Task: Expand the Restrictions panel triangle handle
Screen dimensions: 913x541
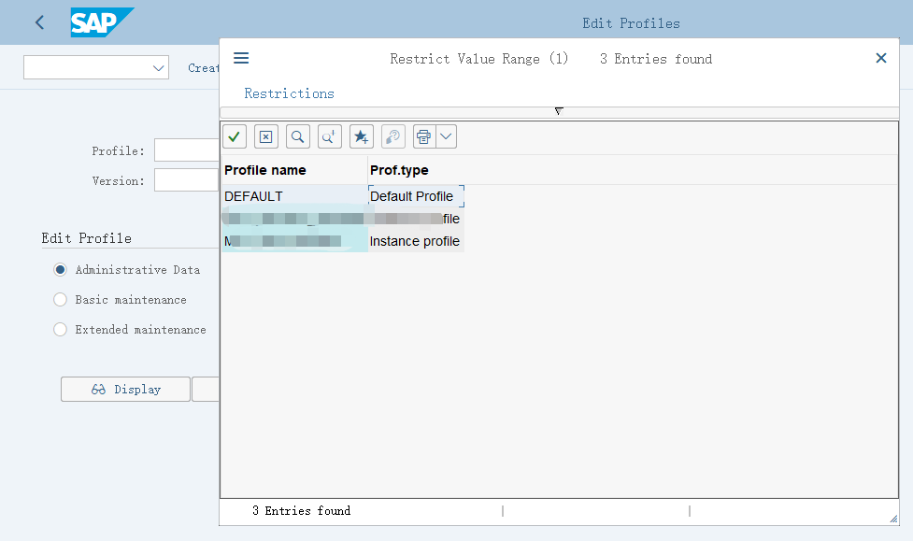Action: 559,111
